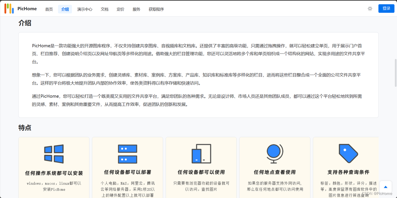Click the blue globe icon

[275, 154]
